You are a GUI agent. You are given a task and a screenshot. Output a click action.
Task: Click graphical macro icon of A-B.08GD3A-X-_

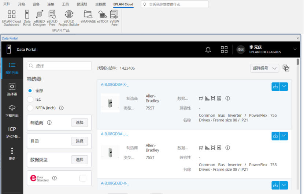point(207,98)
